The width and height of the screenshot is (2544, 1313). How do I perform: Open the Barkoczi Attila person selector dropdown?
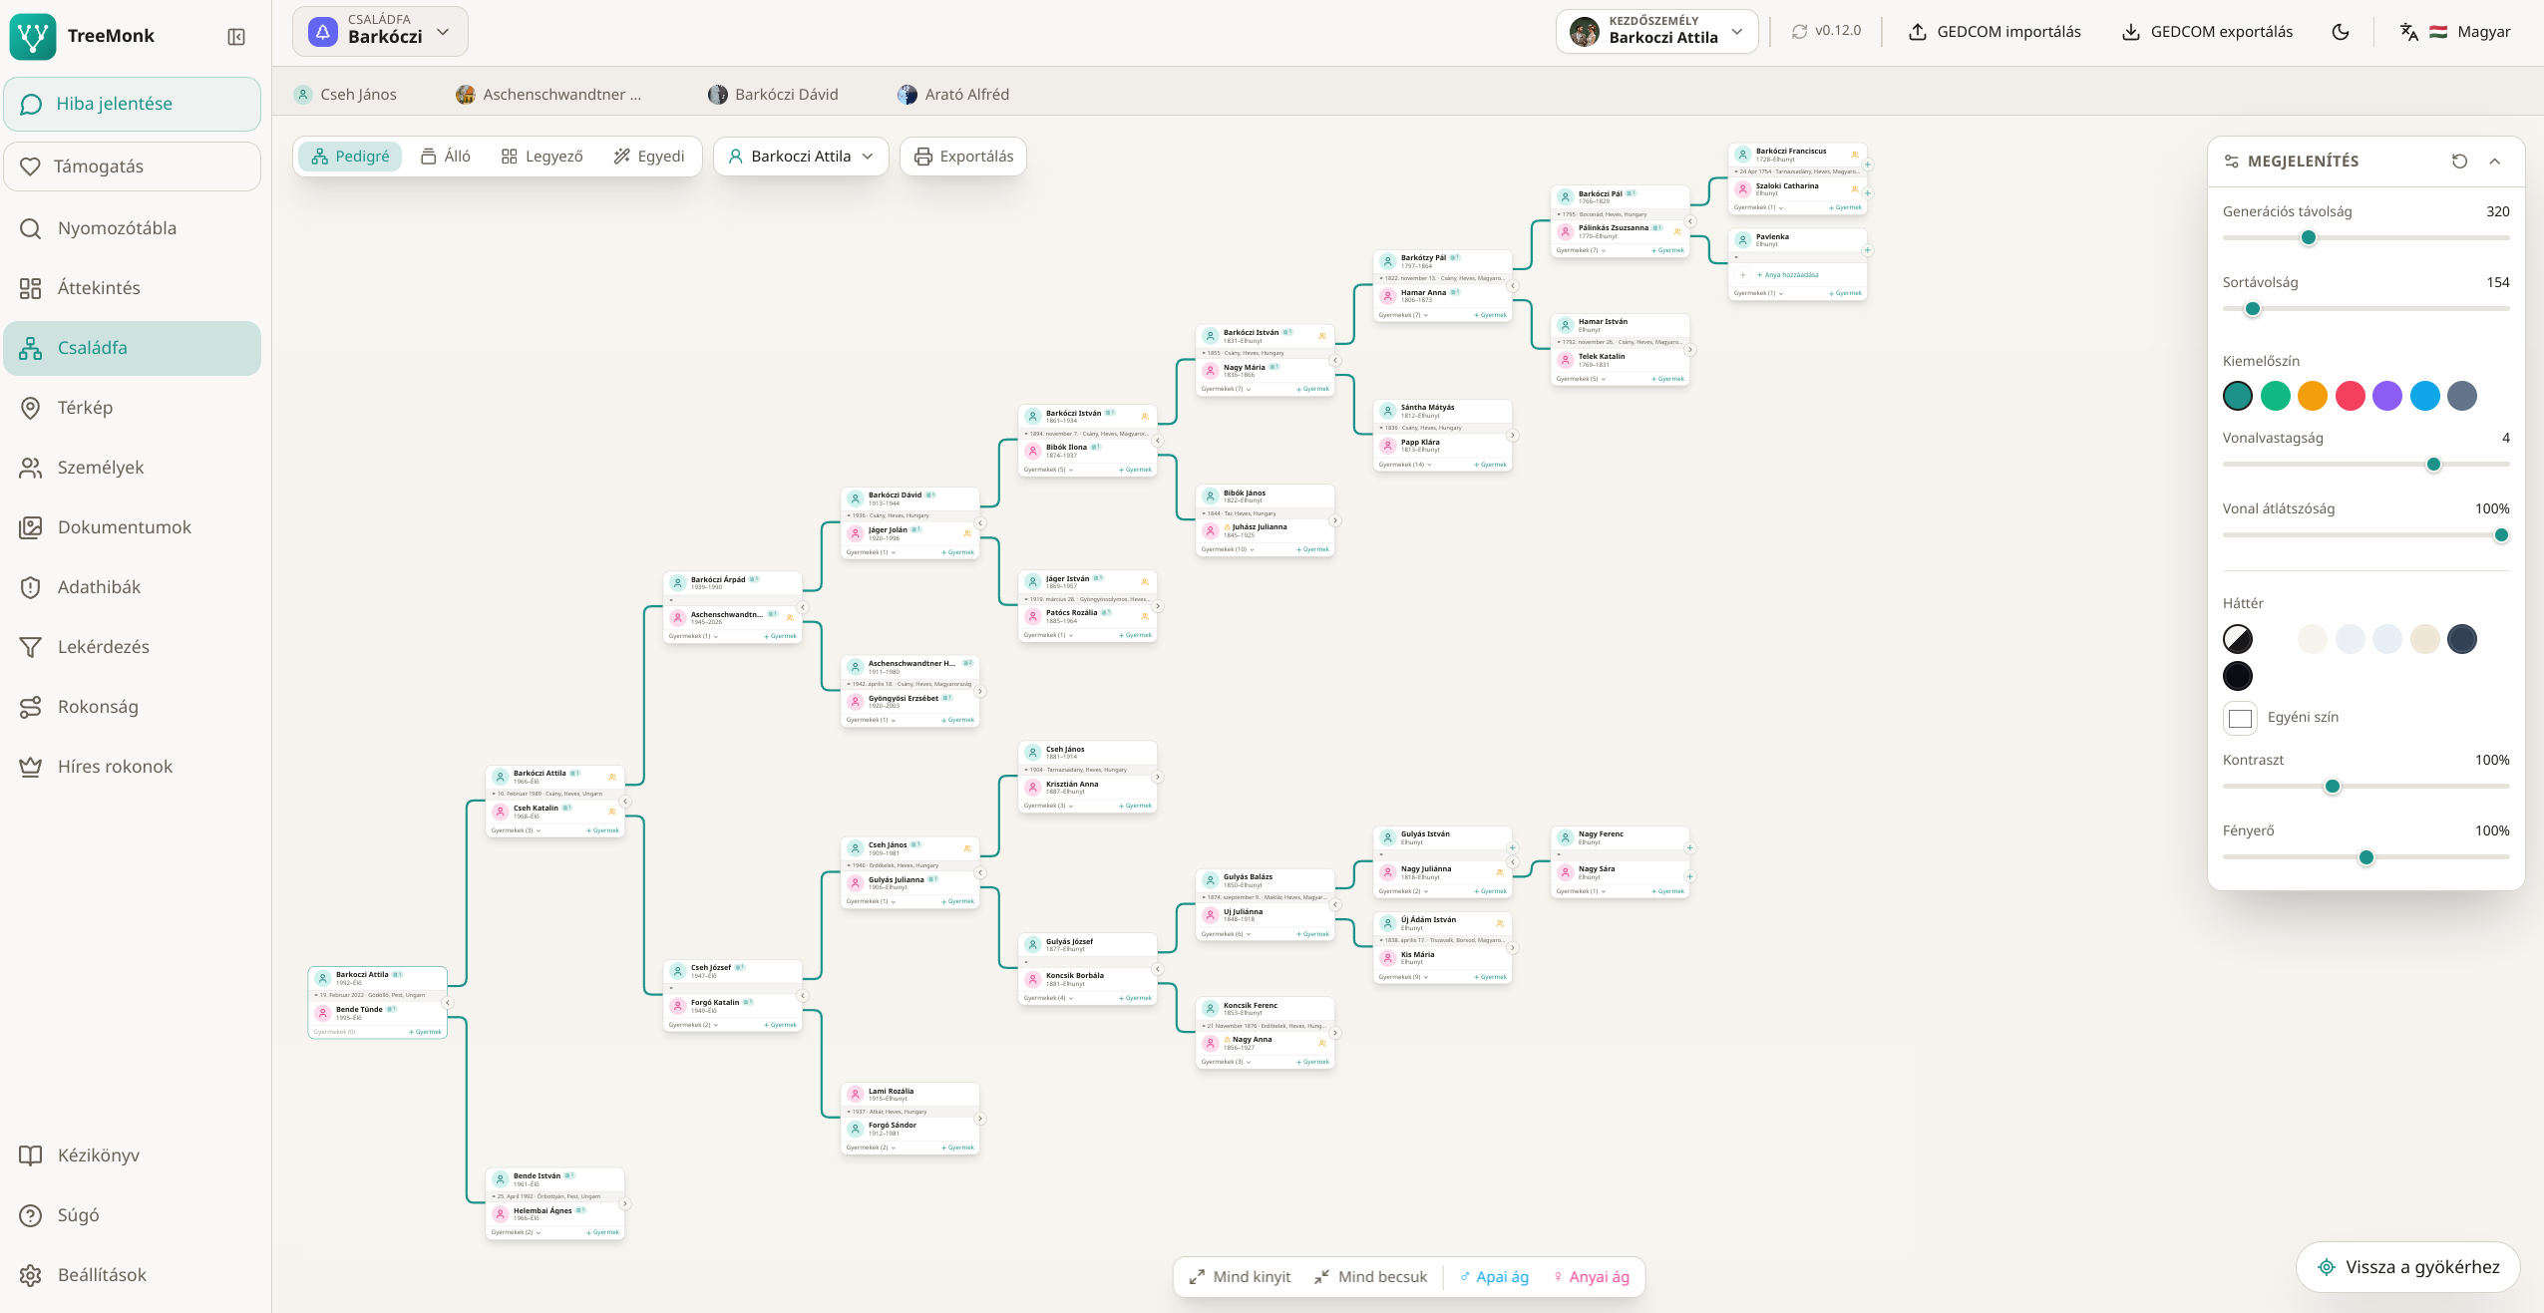801,157
